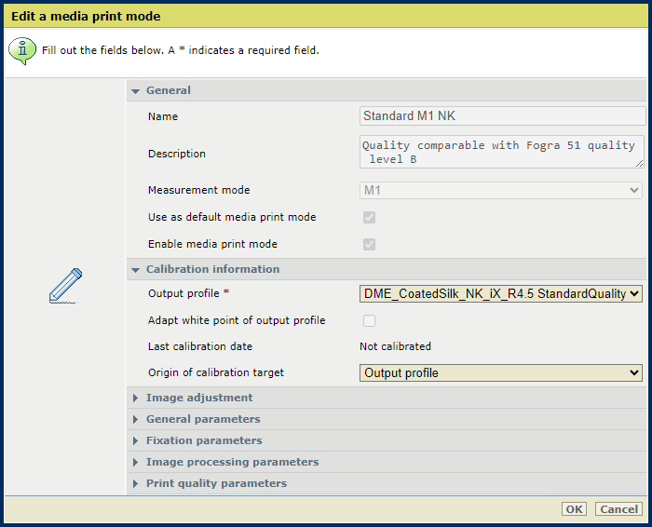Expand the General parameters section

136,419
